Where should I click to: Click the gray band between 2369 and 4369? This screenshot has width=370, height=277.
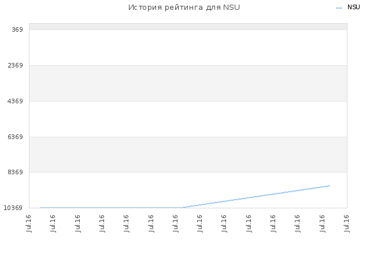188,83
